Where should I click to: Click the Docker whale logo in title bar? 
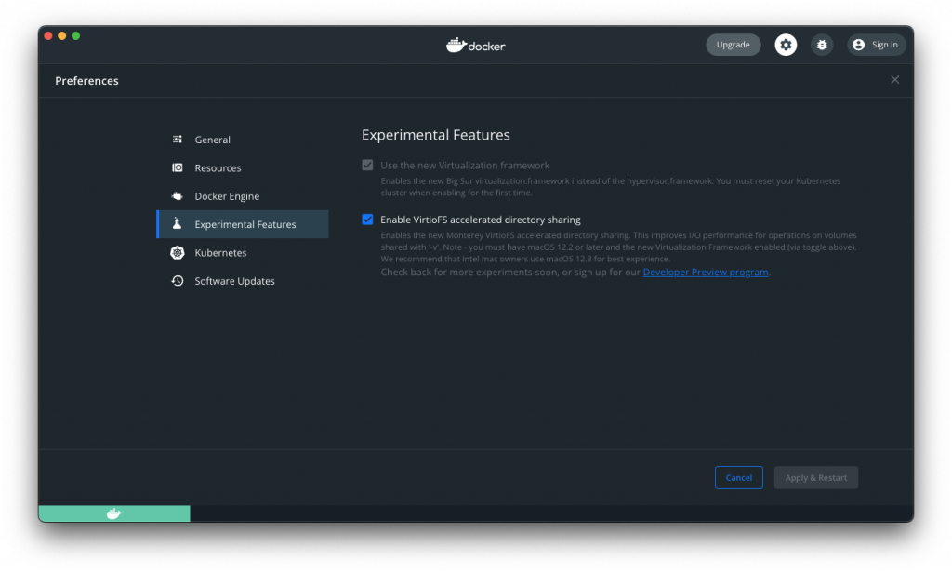point(456,45)
